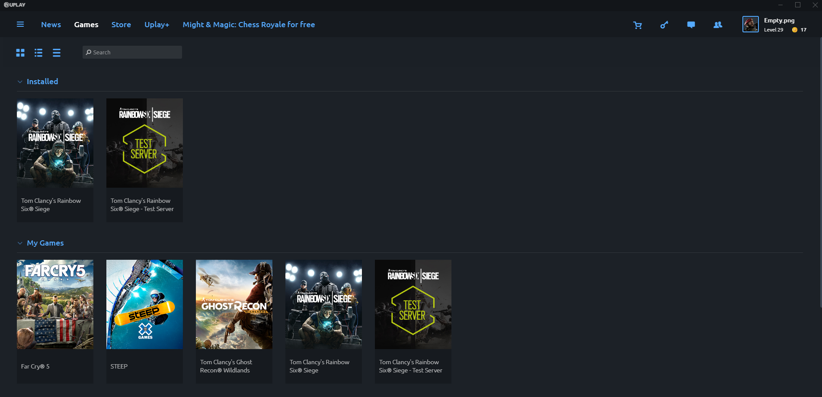822x397 pixels.
Task: Open installed Rainbow Six Siege cover
Action: [55, 143]
